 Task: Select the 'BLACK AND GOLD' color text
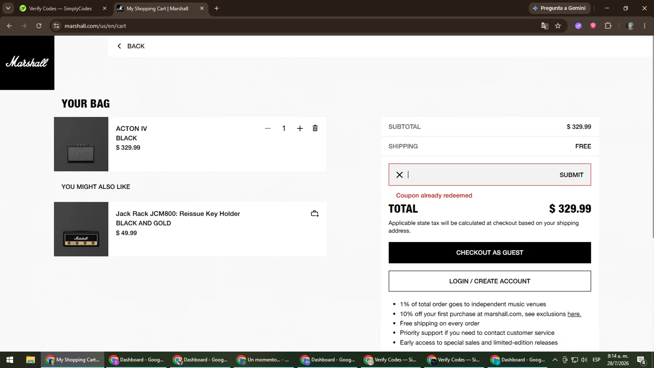143,223
